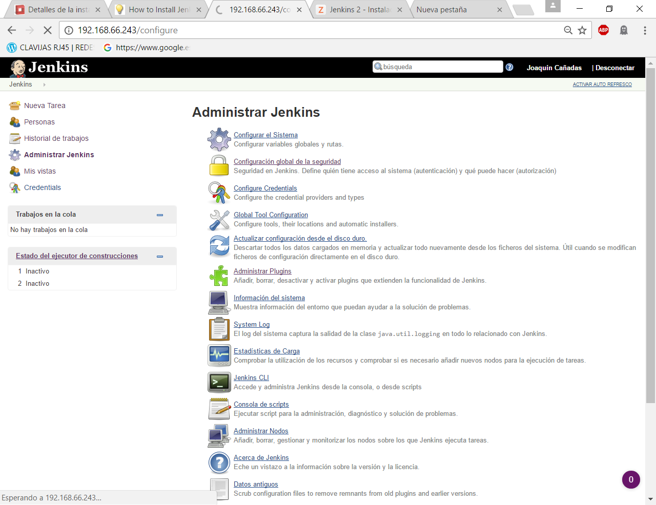Click the Nueva Tarea sidebar icon
The height and width of the screenshot is (505, 656).
click(x=15, y=106)
